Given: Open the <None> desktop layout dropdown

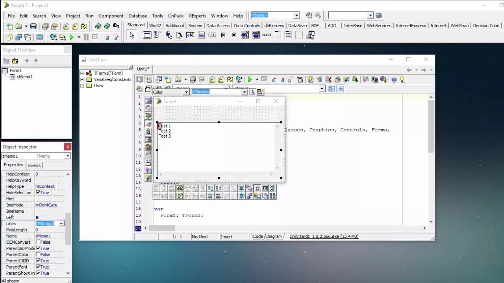Looking at the screenshot, I should click(x=296, y=15).
